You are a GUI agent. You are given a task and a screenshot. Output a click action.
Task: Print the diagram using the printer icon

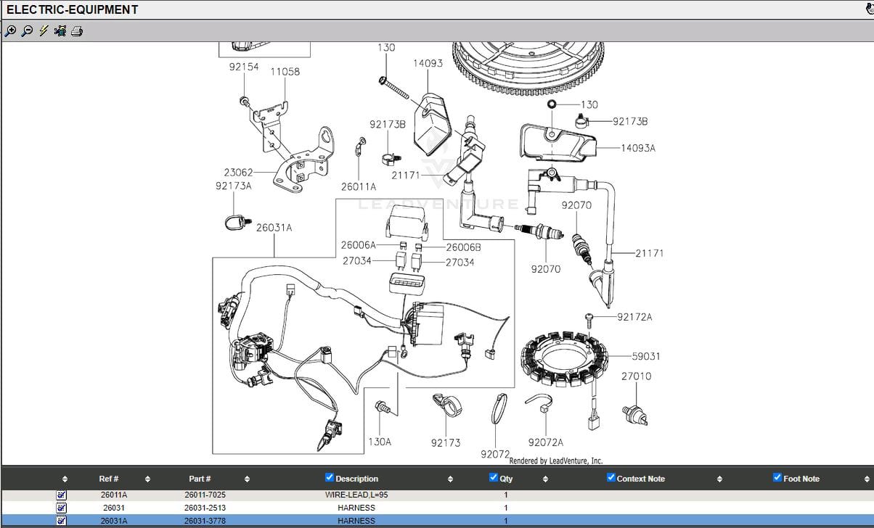pyautogui.click(x=77, y=31)
